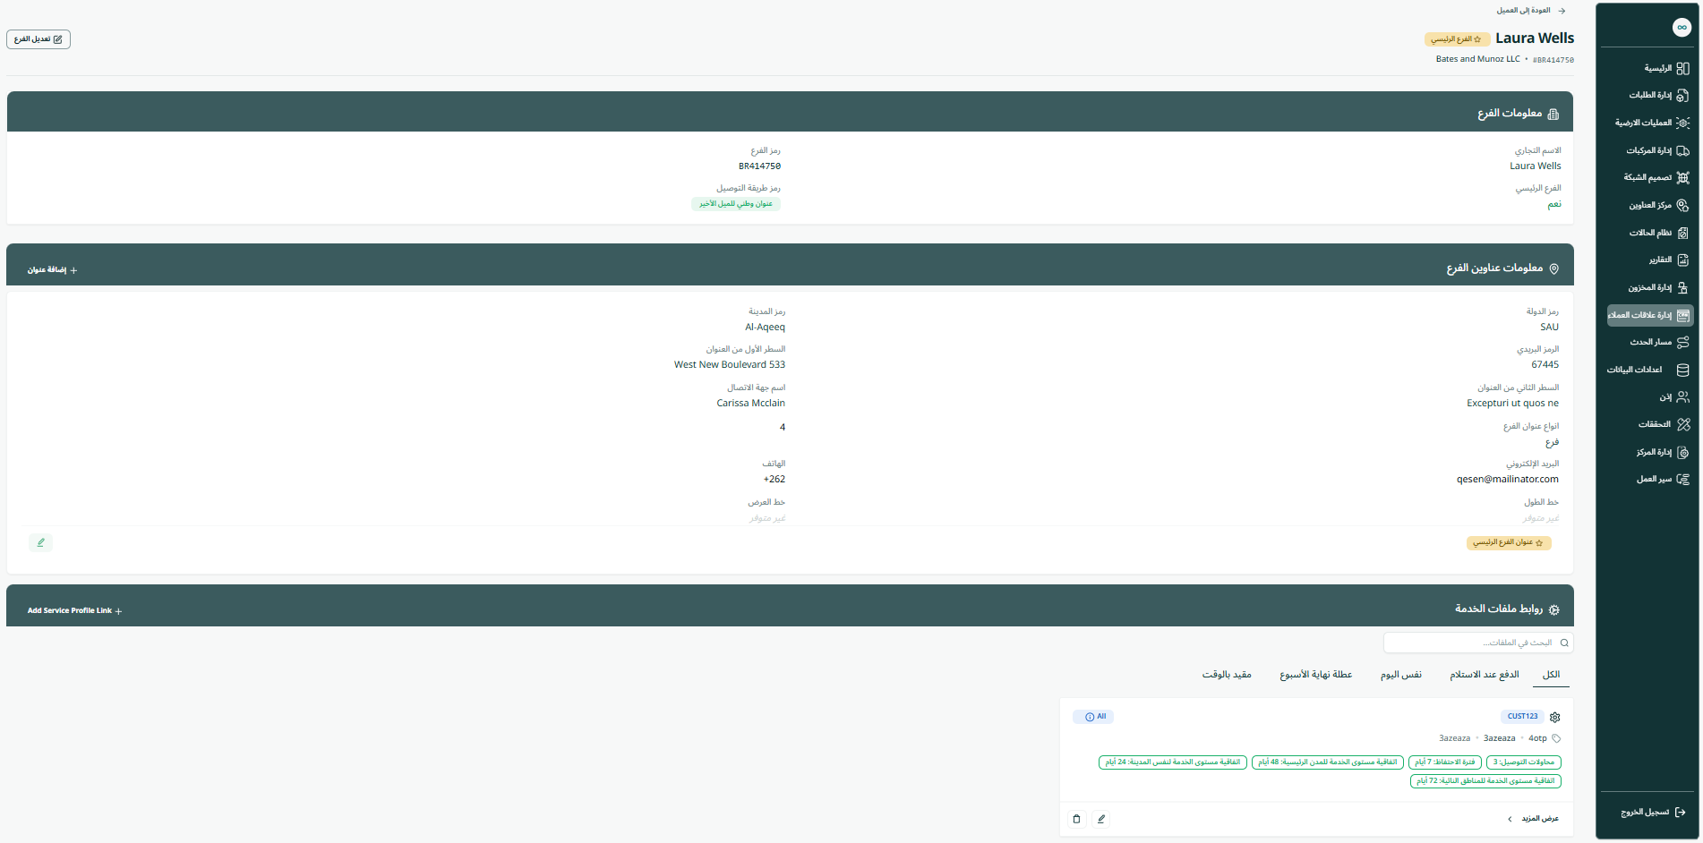Click Excepturi ut quos ne address line
Image resolution: width=1703 pixels, height=843 pixels.
point(1513,404)
